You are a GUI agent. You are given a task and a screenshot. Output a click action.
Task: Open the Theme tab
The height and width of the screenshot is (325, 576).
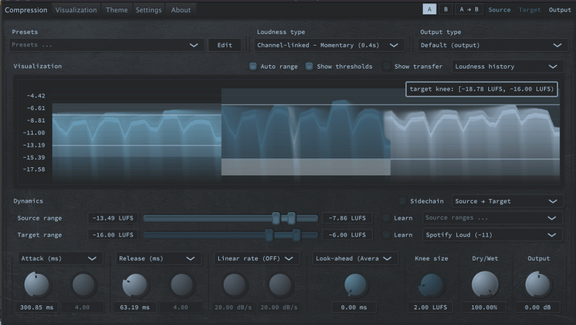[117, 10]
